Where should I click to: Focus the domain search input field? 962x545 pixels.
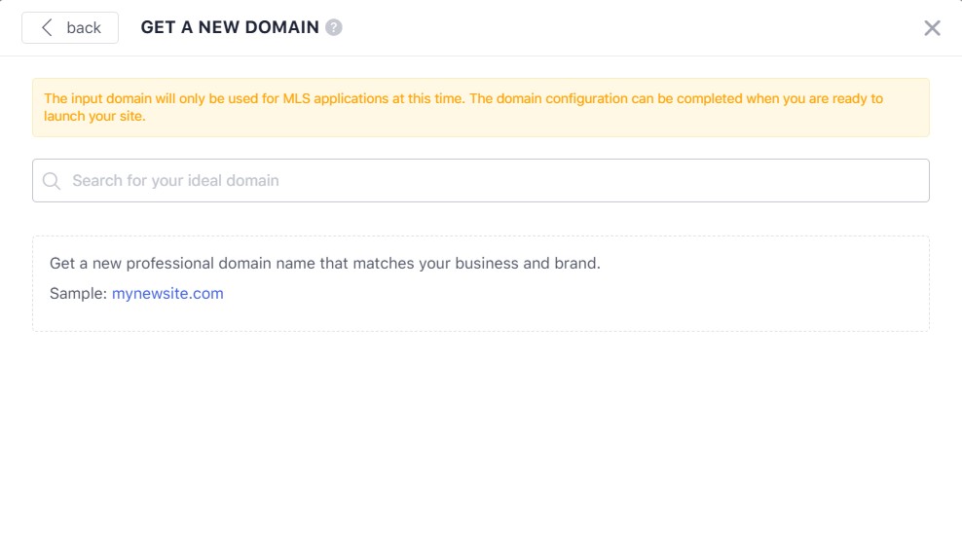[487, 181]
